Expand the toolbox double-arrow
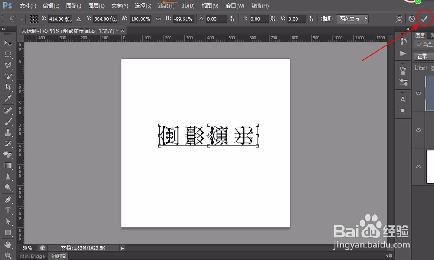The height and width of the screenshot is (260, 434). pos(3,29)
